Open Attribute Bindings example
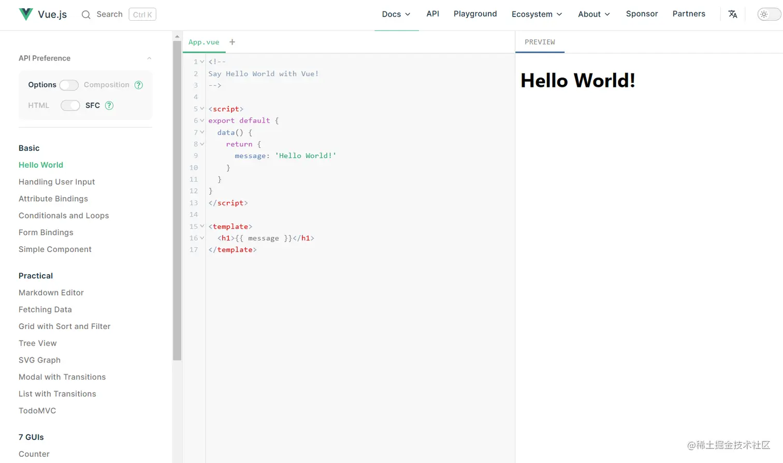The width and height of the screenshot is (783, 463). point(53,199)
